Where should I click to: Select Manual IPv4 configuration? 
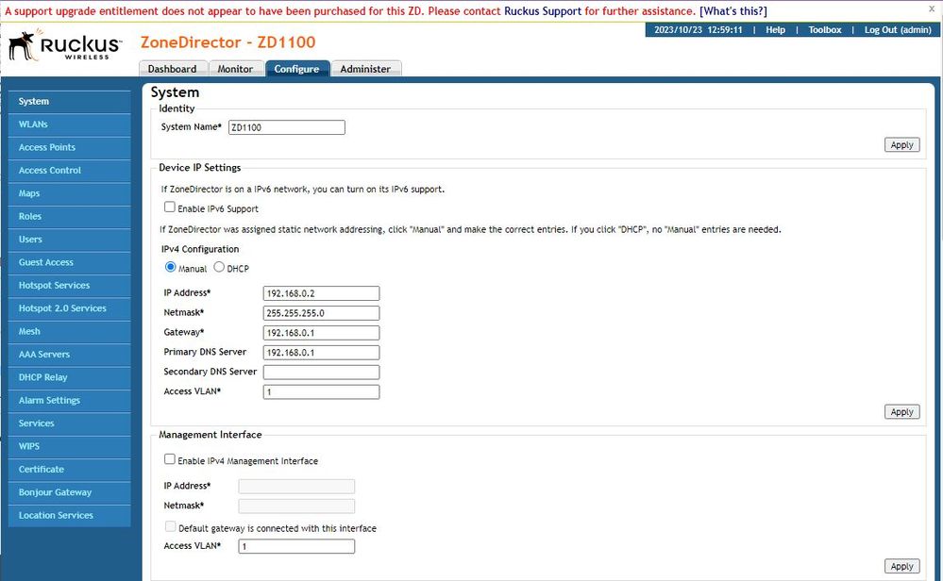(x=171, y=268)
